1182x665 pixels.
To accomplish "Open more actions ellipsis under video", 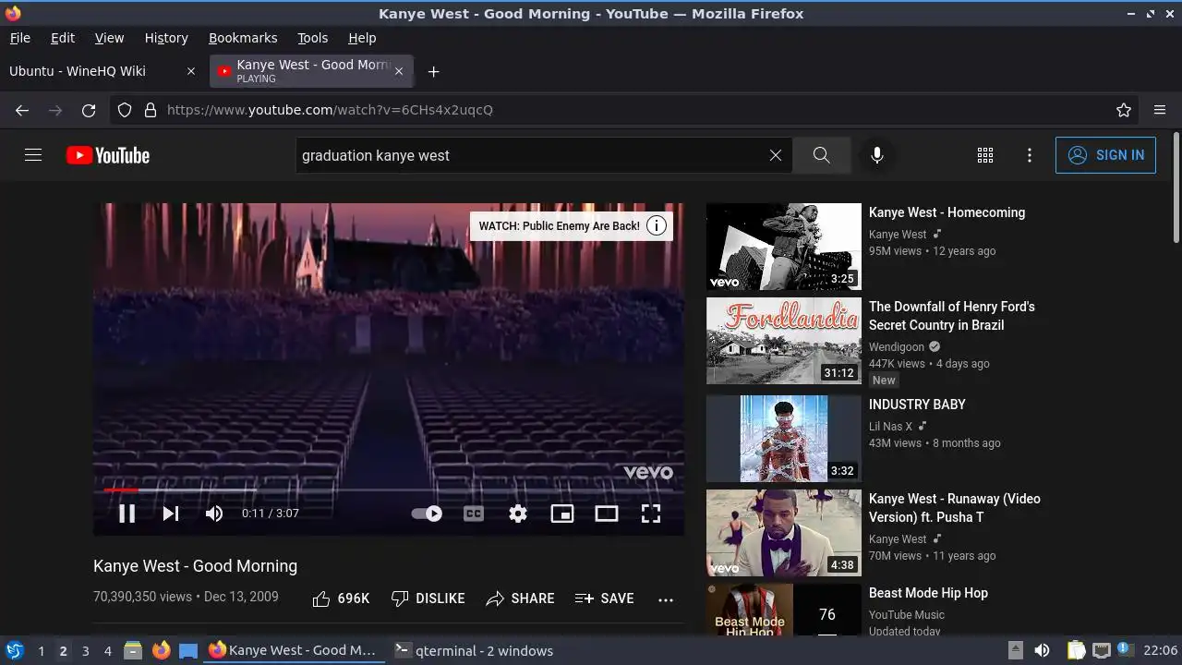I will tap(666, 598).
